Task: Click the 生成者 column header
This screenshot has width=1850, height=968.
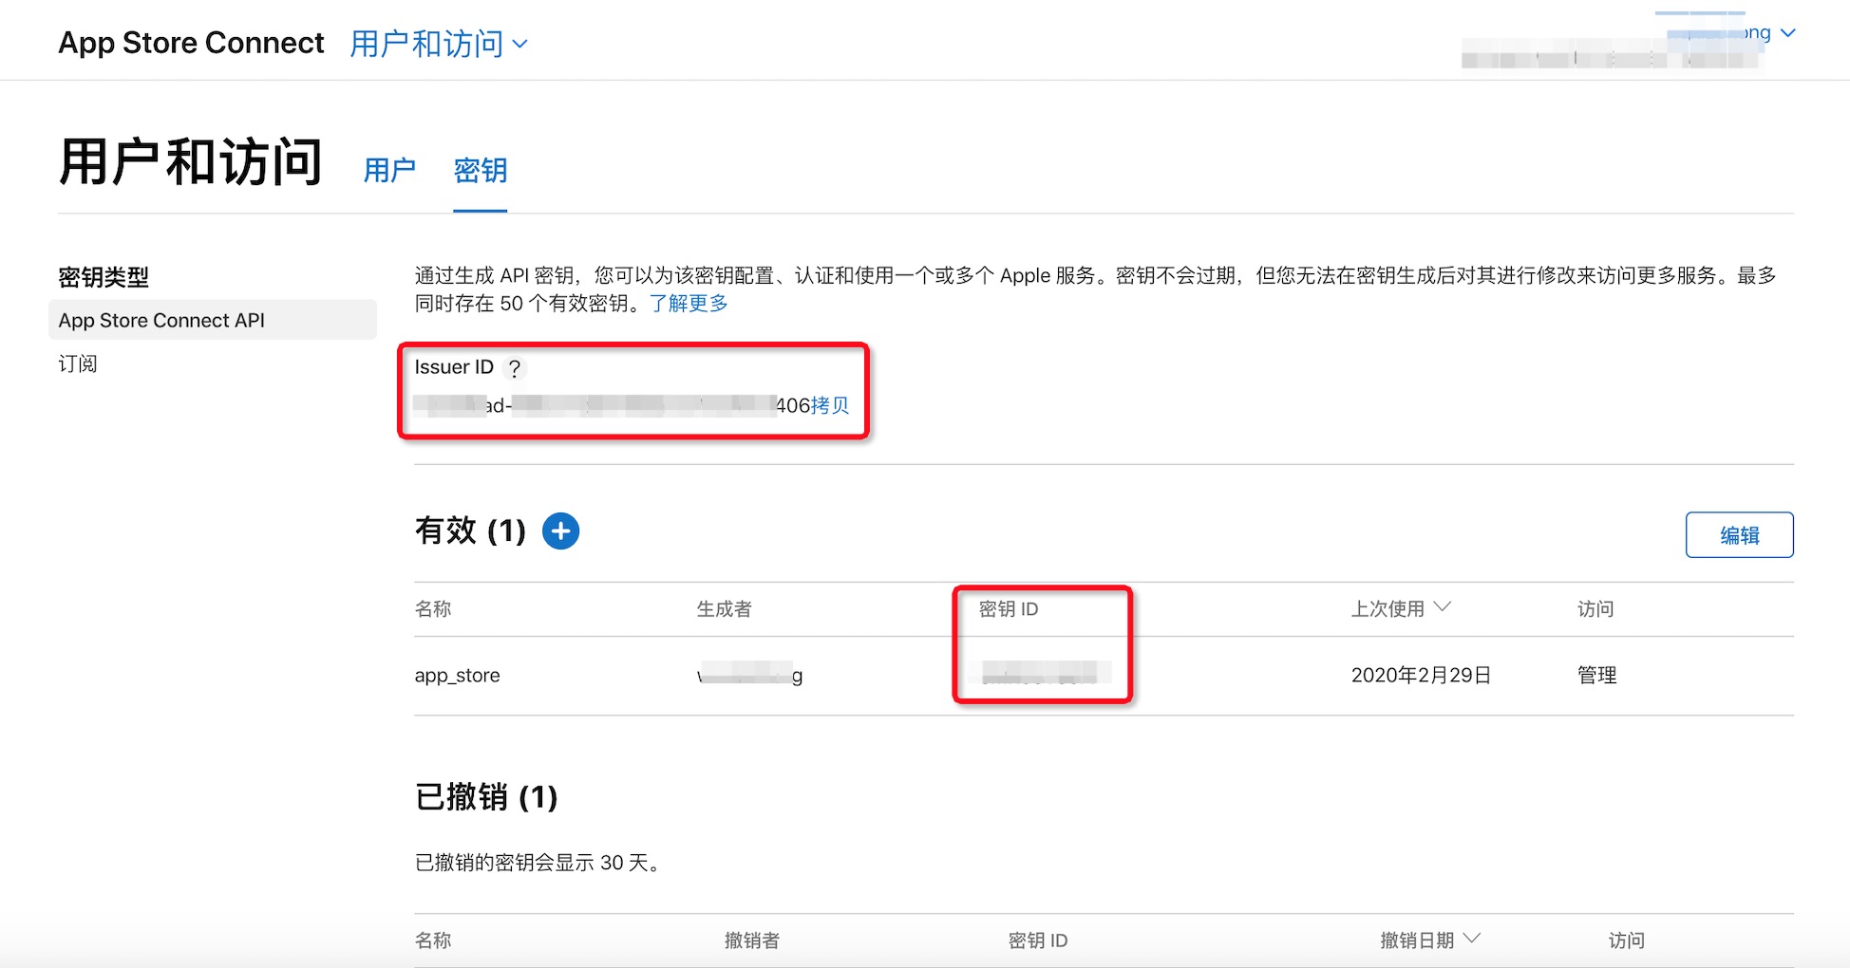Action: 724,609
